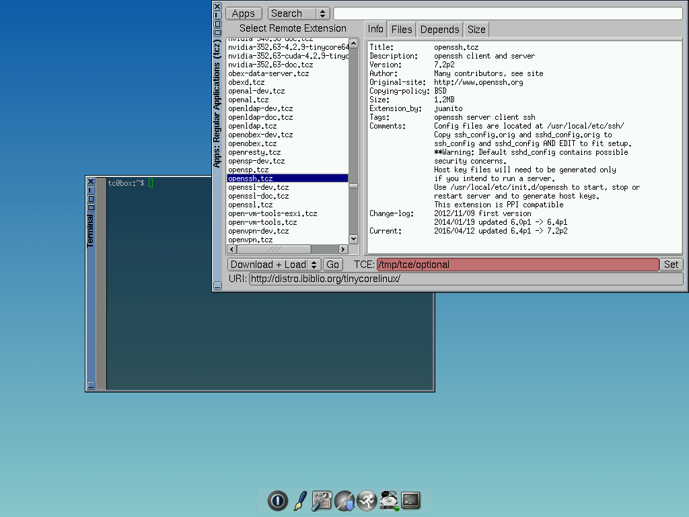Viewport: 689px width, 517px height.
Task: Switch to the Files tab
Action: (401, 29)
